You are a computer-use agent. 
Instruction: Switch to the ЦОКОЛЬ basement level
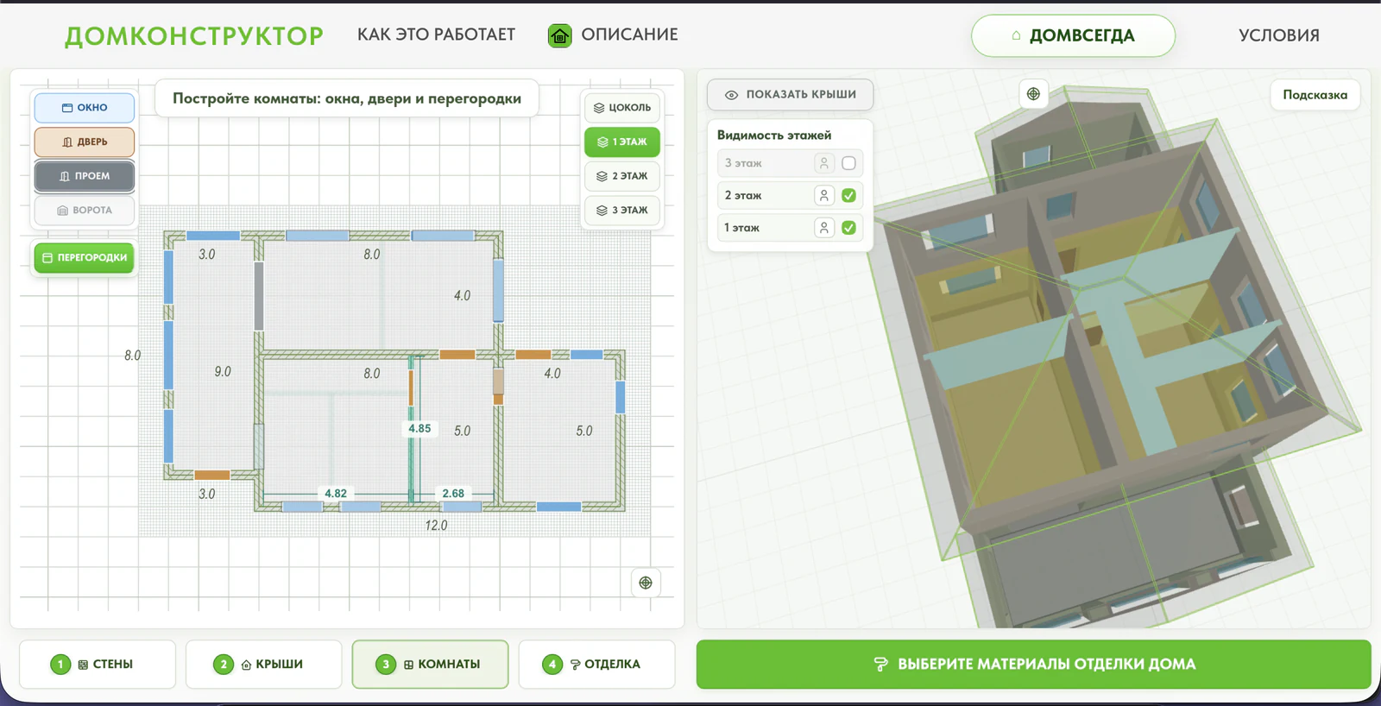622,108
